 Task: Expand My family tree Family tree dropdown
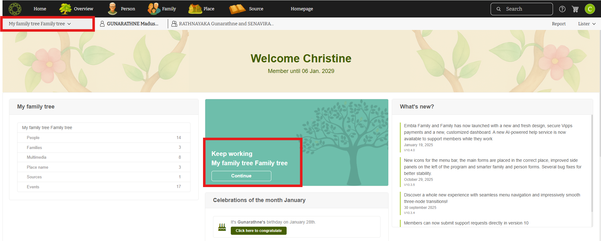pyautogui.click(x=40, y=24)
